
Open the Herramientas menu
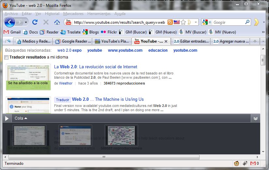pyautogui.click(x=99, y=14)
